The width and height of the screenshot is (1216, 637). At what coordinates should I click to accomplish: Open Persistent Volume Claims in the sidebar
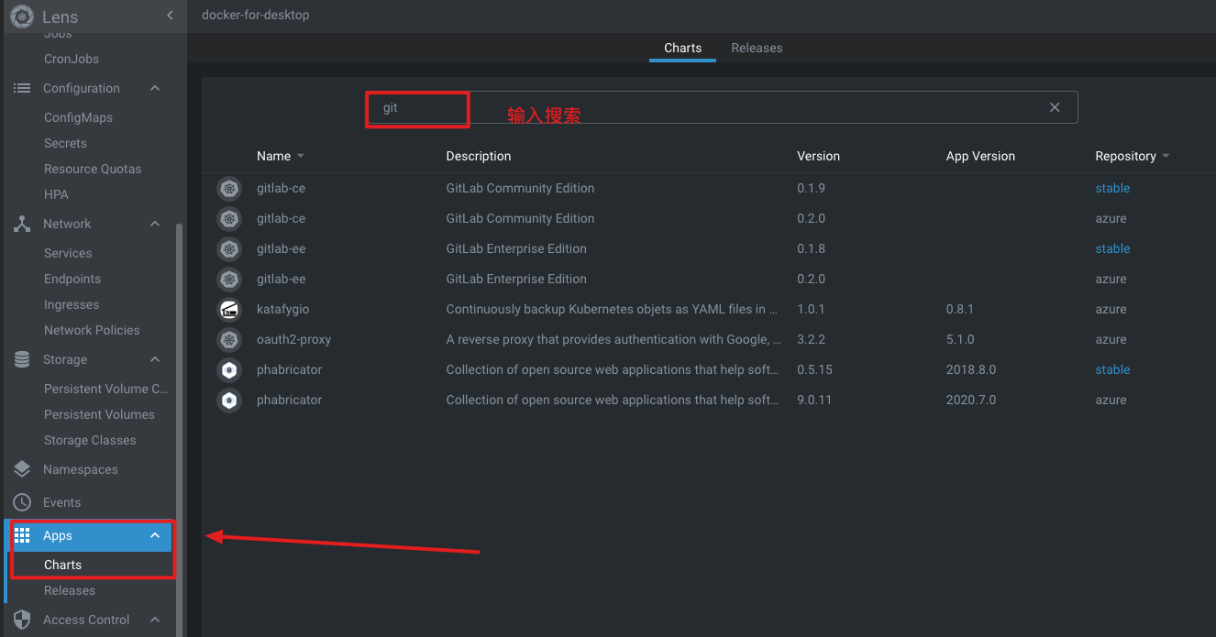[x=106, y=389]
